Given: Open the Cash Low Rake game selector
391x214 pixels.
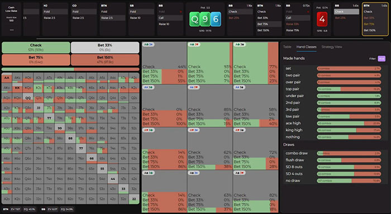Looking at the screenshot, I should click(x=11, y=9).
